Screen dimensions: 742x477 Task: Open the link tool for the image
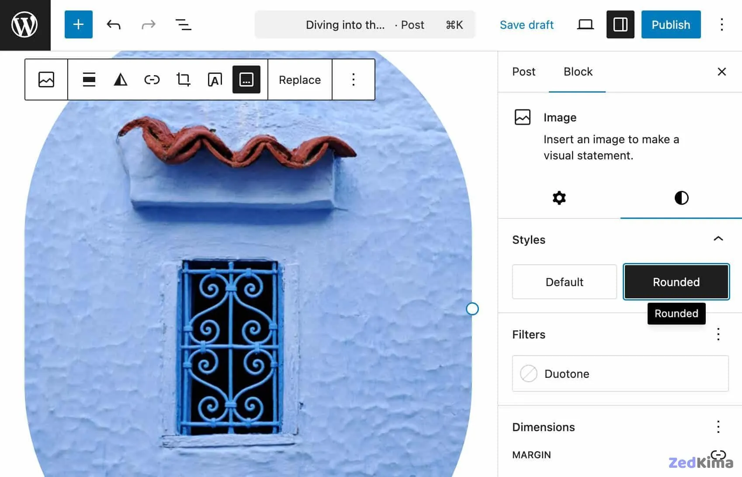(x=152, y=79)
